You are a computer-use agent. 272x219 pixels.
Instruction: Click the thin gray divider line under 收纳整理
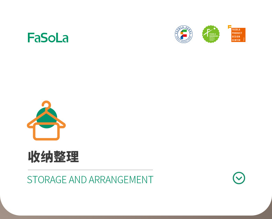pyautogui.click(x=90, y=170)
